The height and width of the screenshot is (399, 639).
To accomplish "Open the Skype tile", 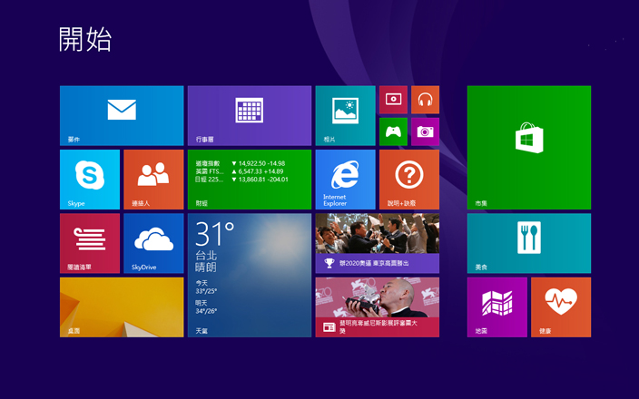I will click(90, 180).
